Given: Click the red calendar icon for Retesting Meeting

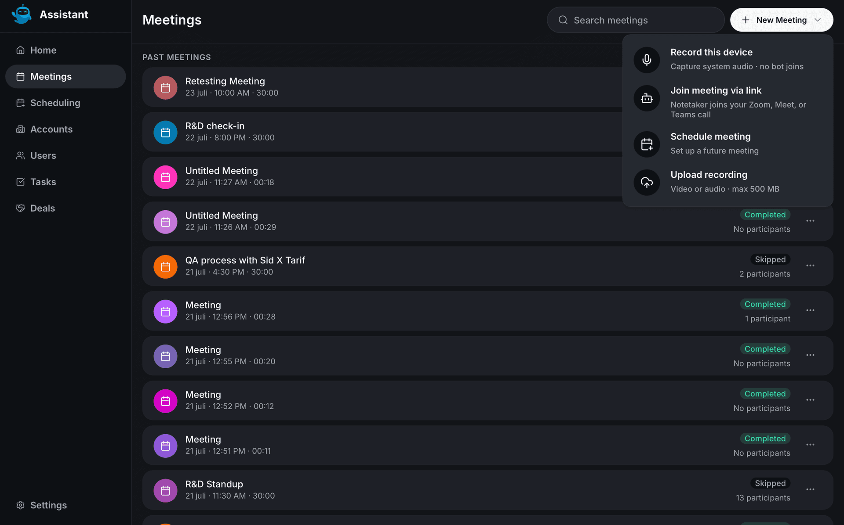Looking at the screenshot, I should point(165,87).
